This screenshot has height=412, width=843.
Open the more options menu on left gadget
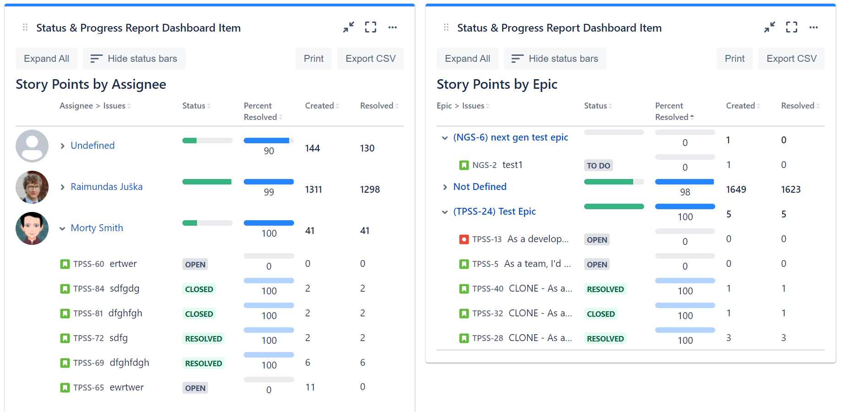tap(393, 27)
